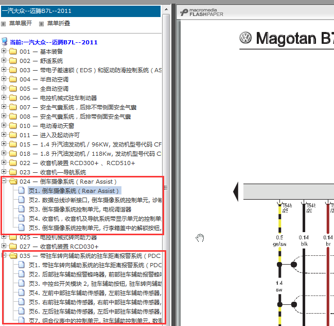Viewport: 334px width, 326px height.
Task: Click the tree panel vertical scrollbar thumb
Action: coord(166,188)
